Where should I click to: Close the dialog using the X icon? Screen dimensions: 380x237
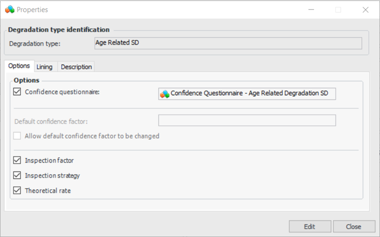pyautogui.click(x=366, y=9)
